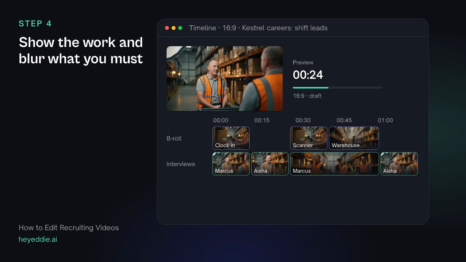The height and width of the screenshot is (262, 466).
Task: Select the Warehouse B-roll clip
Action: tap(354, 138)
